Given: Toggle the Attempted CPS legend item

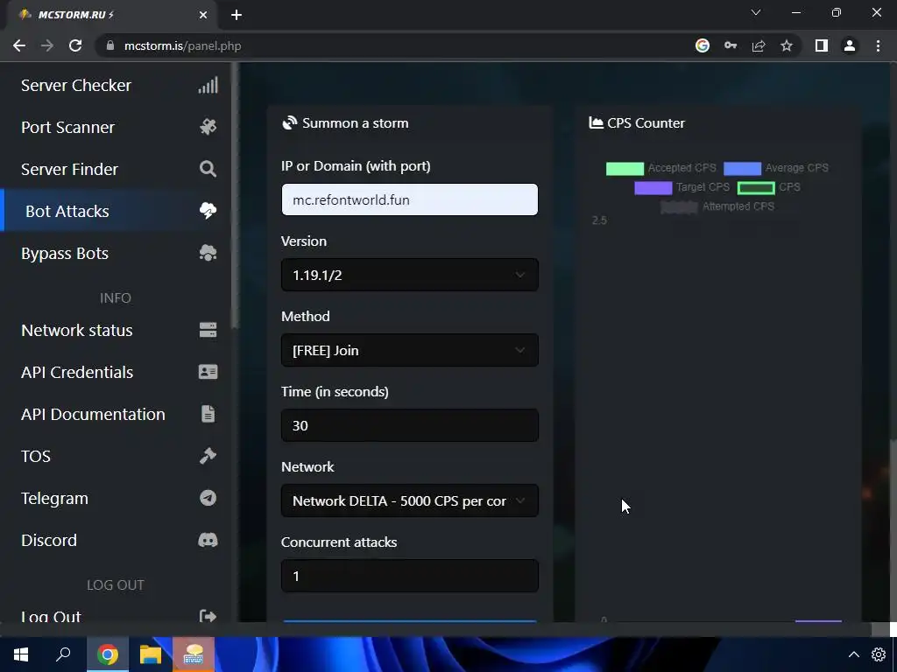Looking at the screenshot, I should [x=717, y=206].
